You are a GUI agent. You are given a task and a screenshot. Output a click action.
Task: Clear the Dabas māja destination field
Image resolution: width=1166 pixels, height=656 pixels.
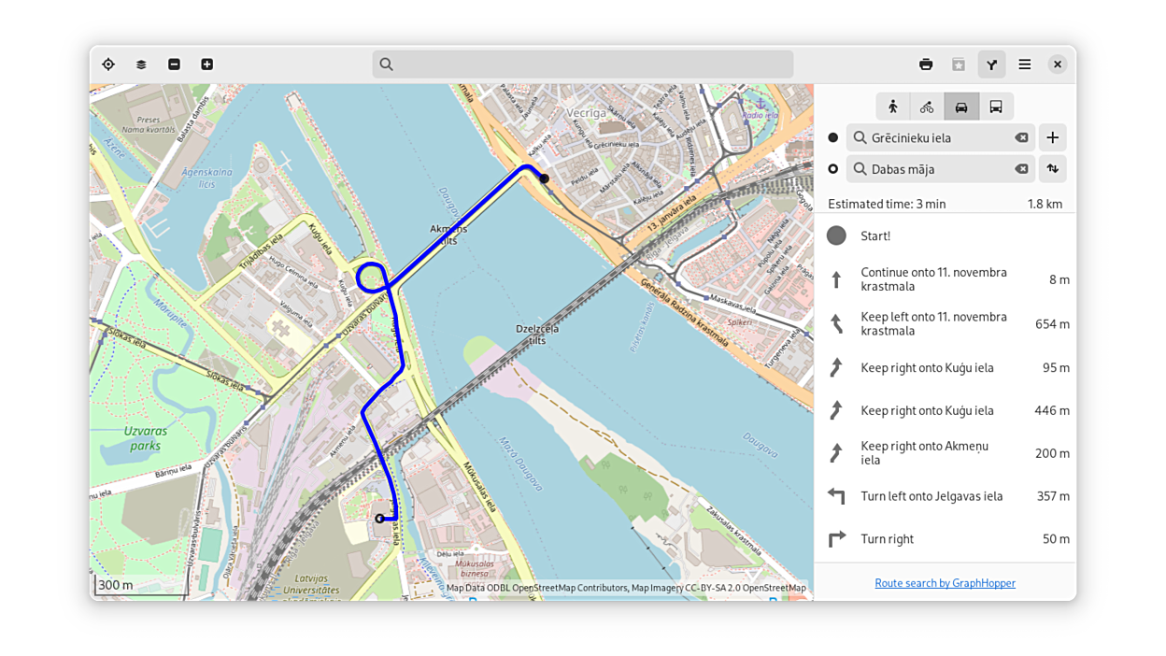click(x=1021, y=169)
